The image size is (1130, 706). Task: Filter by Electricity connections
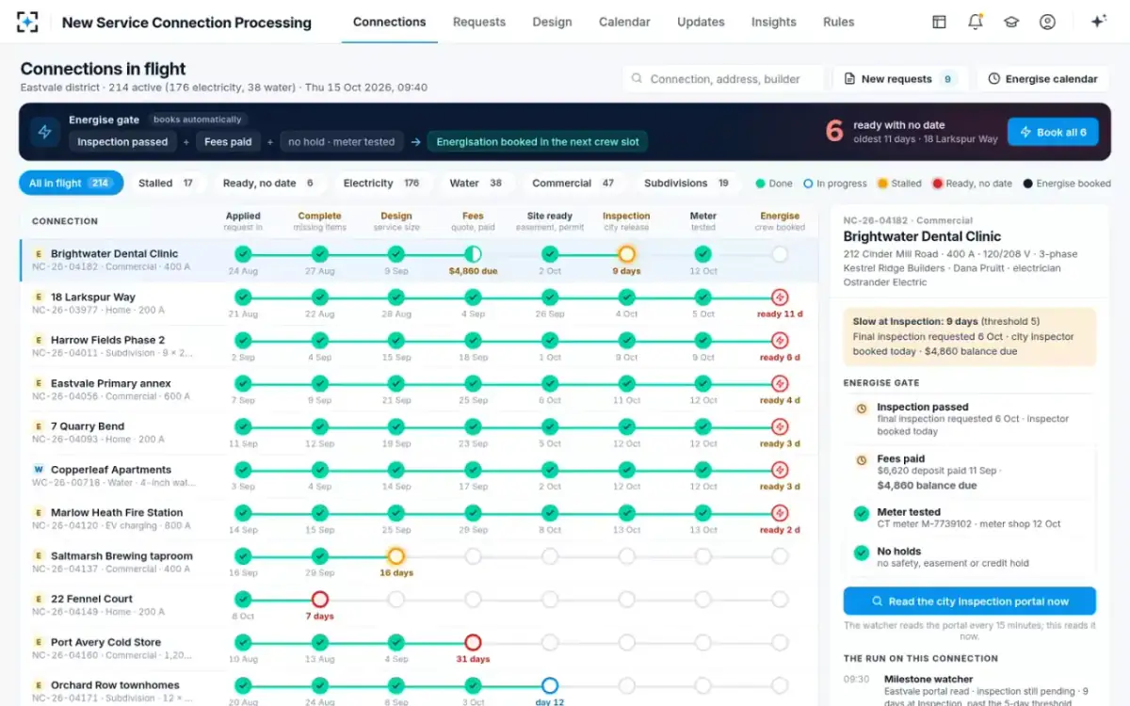381,183
